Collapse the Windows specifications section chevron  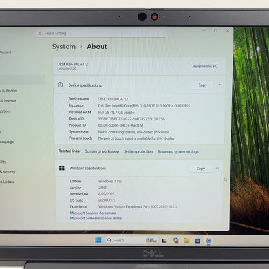click(217, 168)
